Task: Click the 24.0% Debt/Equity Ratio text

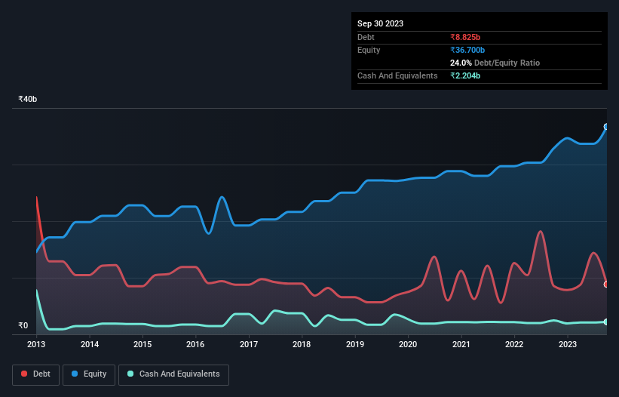Action: click(x=495, y=63)
